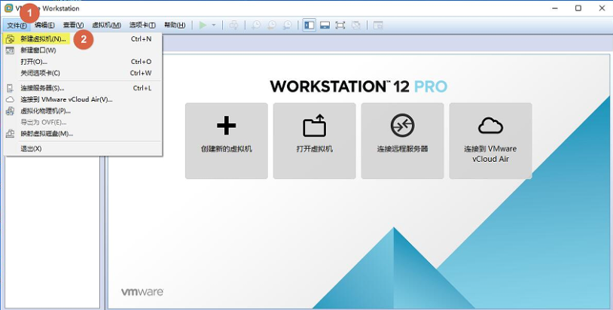Image resolution: width=613 pixels, height=310 pixels.
Task: Select 虚拟化物理机(P)... menu entry
Action: (83, 111)
